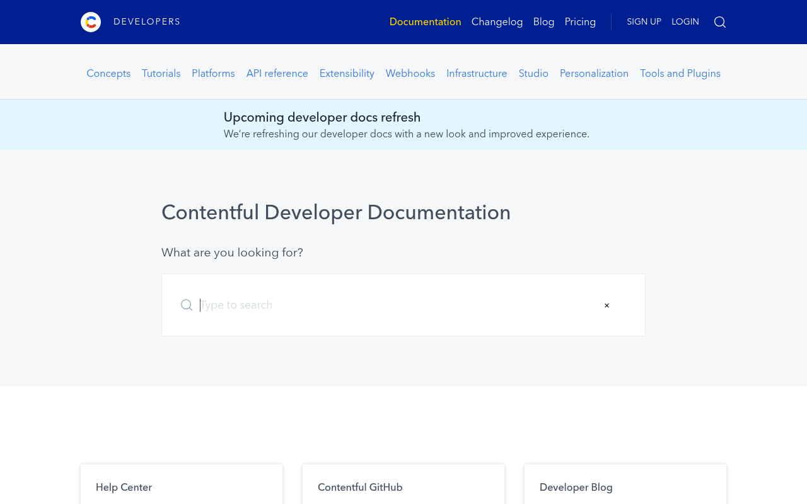
Task: Click the banner text about refreshing developer docs
Action: [407, 134]
